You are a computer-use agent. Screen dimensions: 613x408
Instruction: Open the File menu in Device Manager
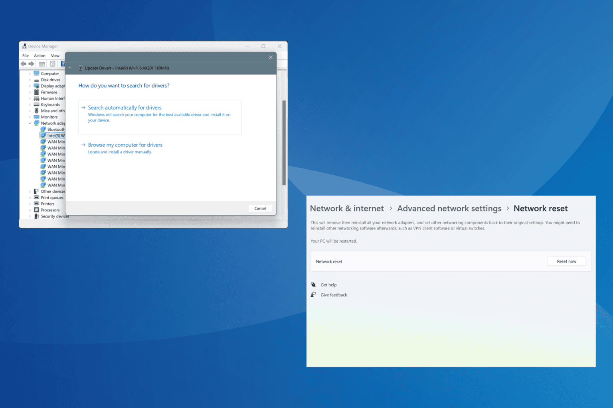point(26,56)
